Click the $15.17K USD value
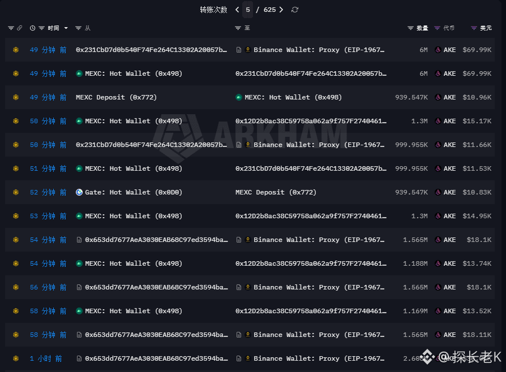Viewport: 506px width, 372px height. pyautogui.click(x=477, y=121)
